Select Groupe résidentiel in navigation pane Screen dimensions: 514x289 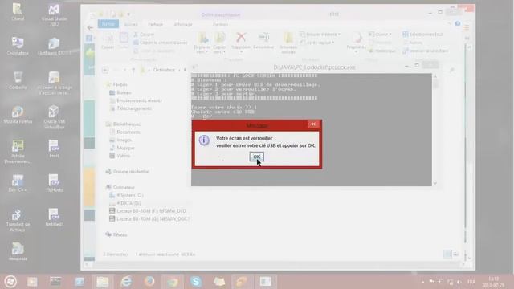click(x=128, y=171)
